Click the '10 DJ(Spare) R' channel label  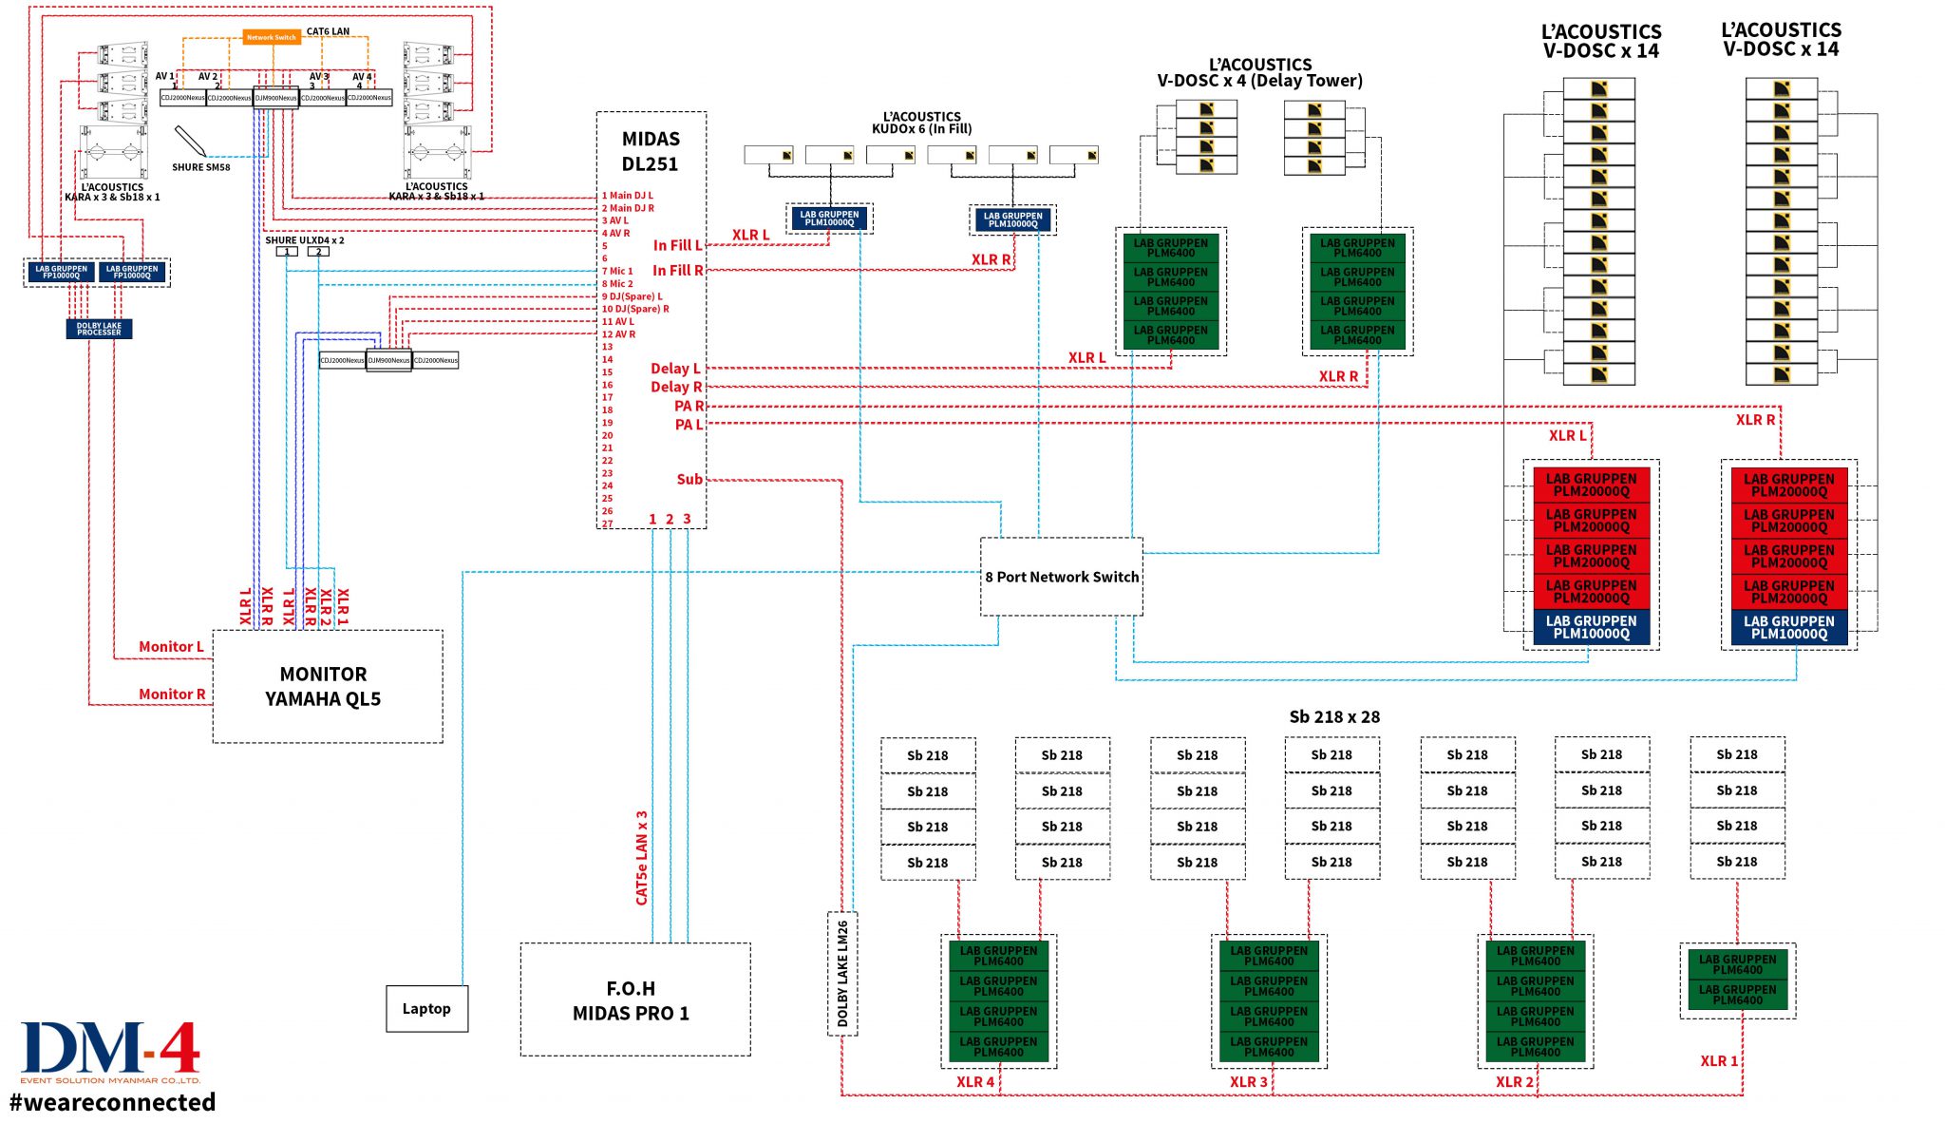(x=635, y=309)
